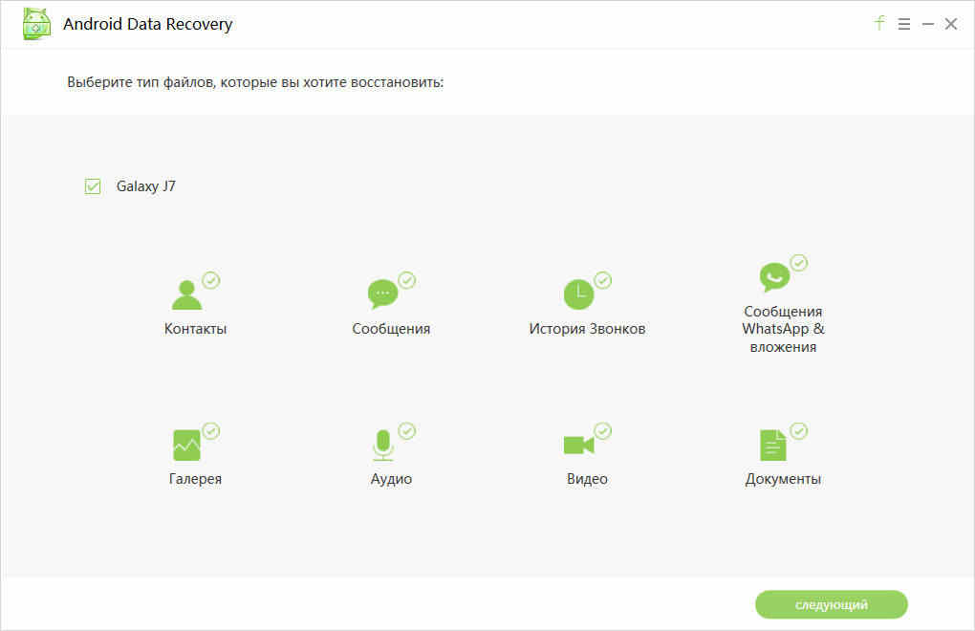Select the Сообщения speech bubble icon
Screen dimensions: 975x631
pos(382,294)
